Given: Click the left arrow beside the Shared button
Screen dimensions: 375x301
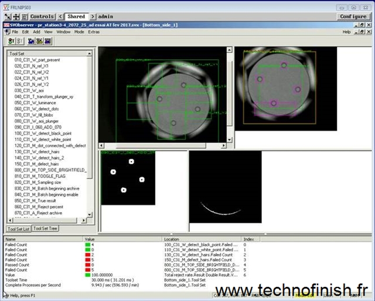Looking at the screenshot, I should pos(62,16).
